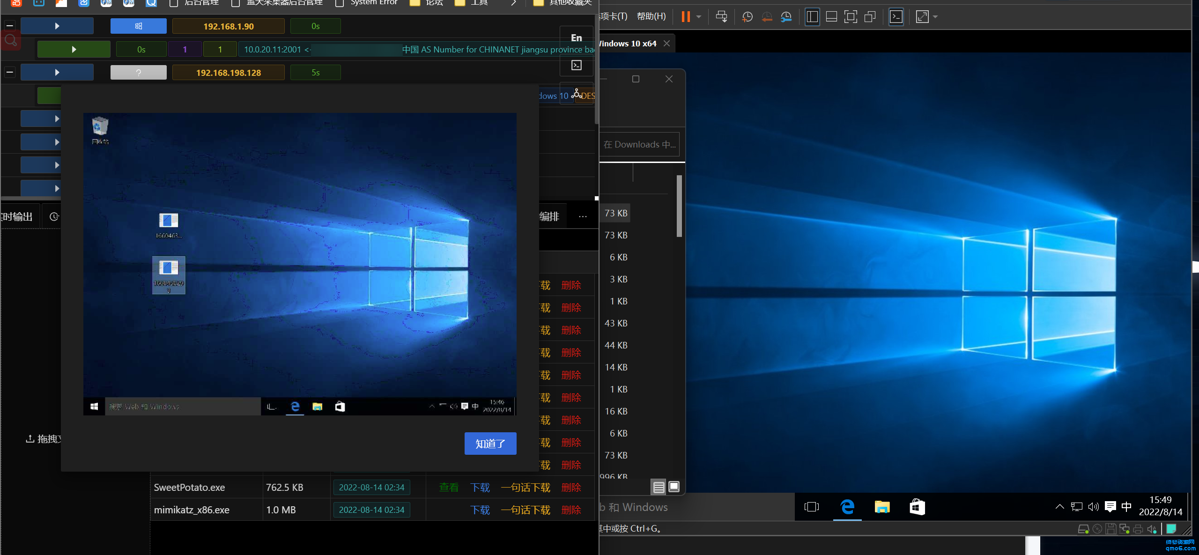Click 下载 for SweetPotato.exe
The image size is (1199, 555).
[x=480, y=487]
